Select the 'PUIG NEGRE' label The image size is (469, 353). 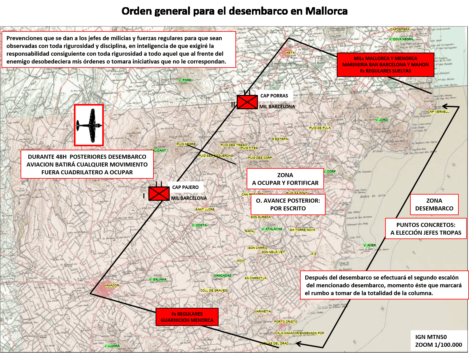pyautogui.click(x=186, y=144)
